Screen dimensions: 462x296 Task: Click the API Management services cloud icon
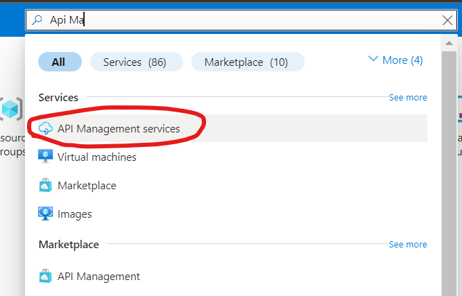click(45, 128)
